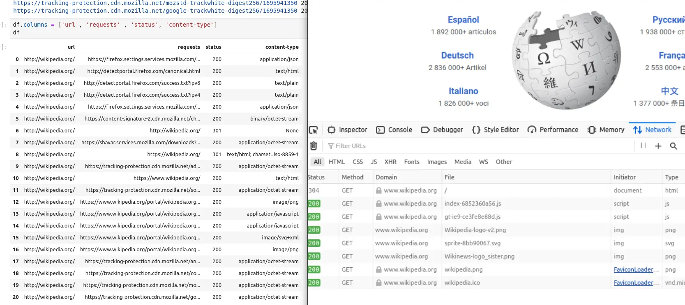The height and width of the screenshot is (305, 685).
Task: Click FaviconLoader initiator link for wikipedia.png
Action: (636, 270)
